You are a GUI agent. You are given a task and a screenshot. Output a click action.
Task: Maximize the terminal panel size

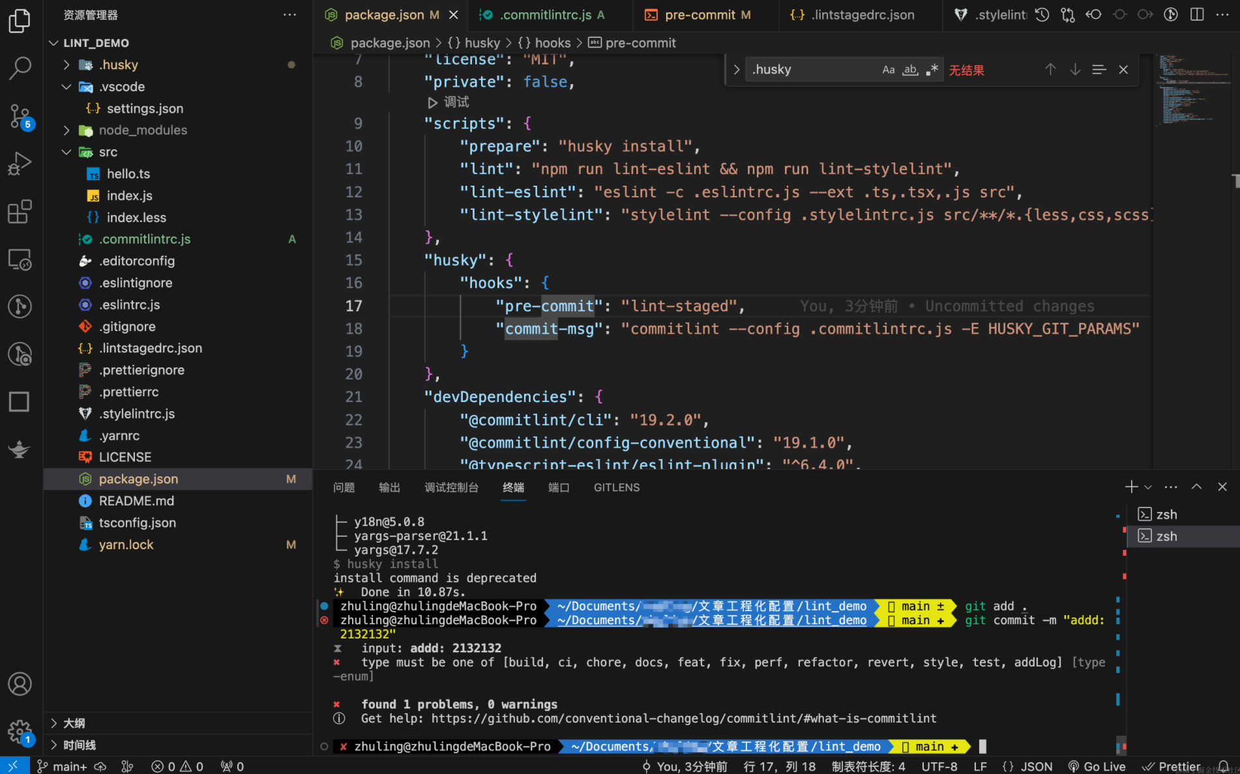(1196, 487)
